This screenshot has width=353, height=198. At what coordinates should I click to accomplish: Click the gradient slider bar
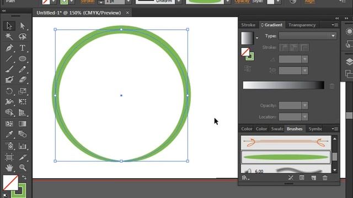[284, 85]
